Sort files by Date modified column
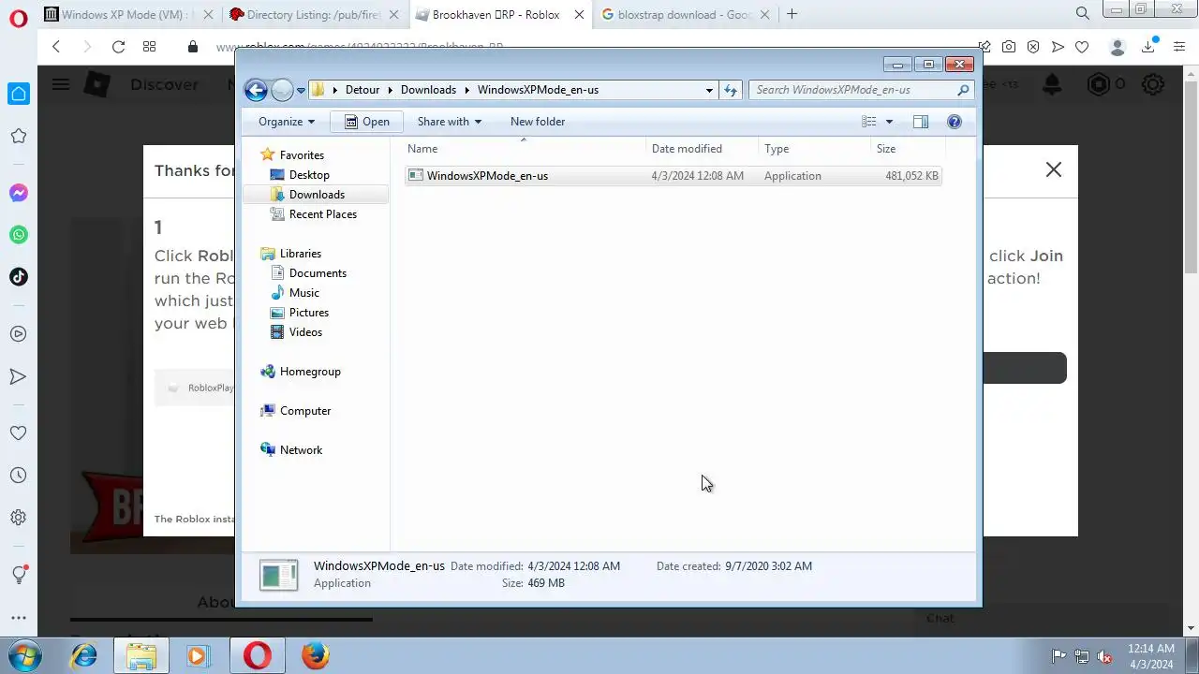This screenshot has height=674, width=1199. (703, 149)
